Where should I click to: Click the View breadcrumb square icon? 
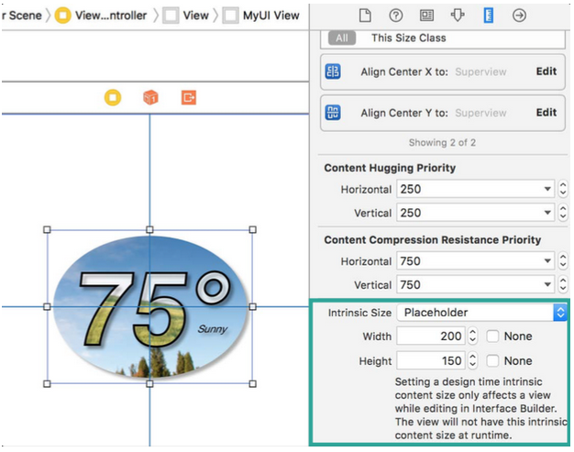(171, 16)
